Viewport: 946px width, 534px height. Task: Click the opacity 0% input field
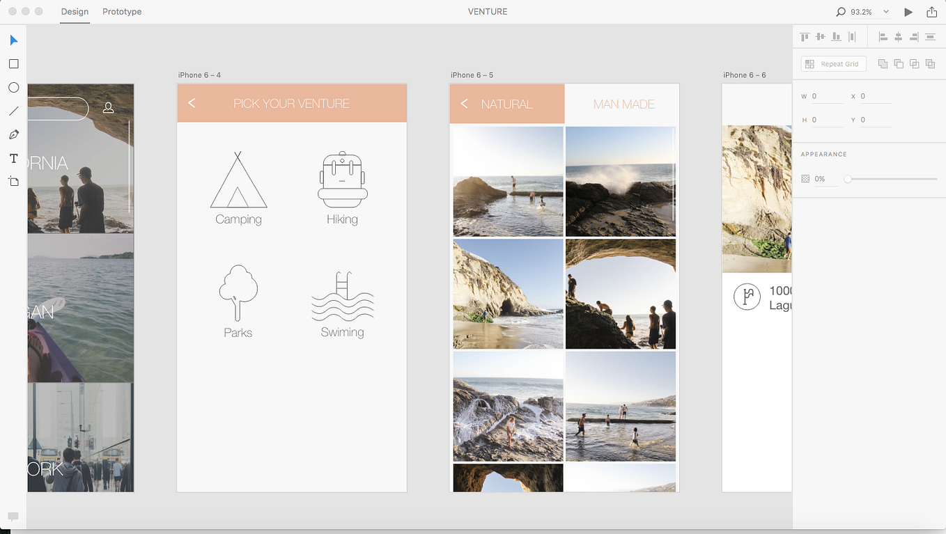coord(825,179)
